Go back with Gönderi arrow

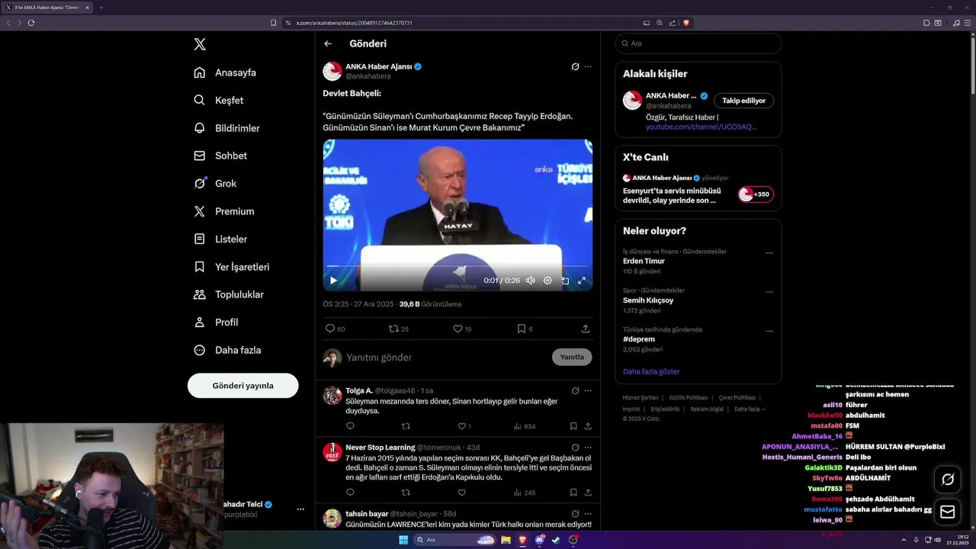[x=328, y=43]
